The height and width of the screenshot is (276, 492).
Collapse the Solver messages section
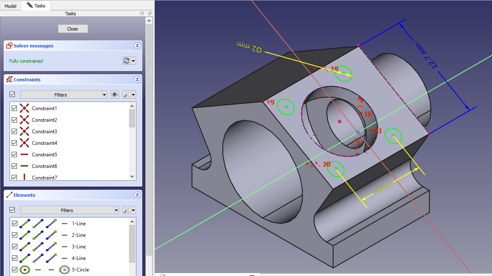pos(137,46)
